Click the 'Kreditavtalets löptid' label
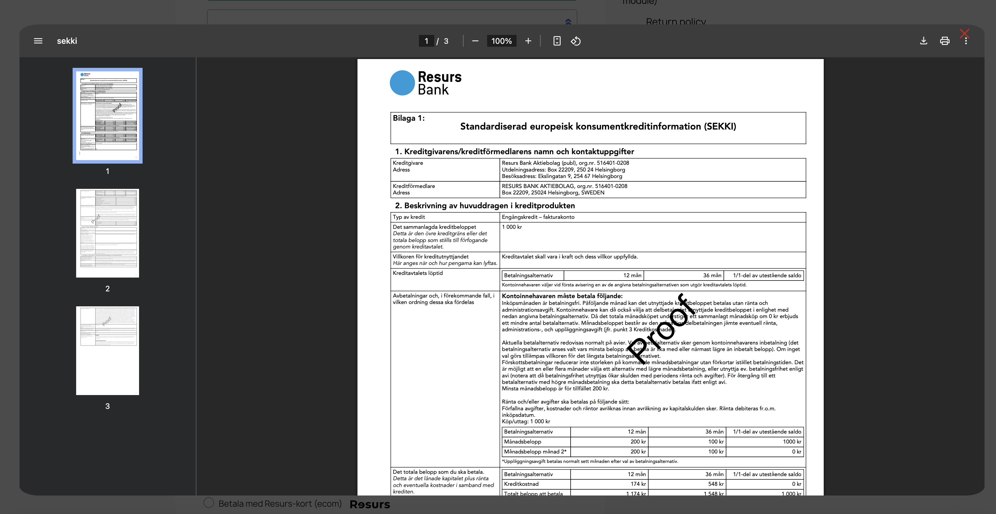The image size is (996, 514). 418,273
